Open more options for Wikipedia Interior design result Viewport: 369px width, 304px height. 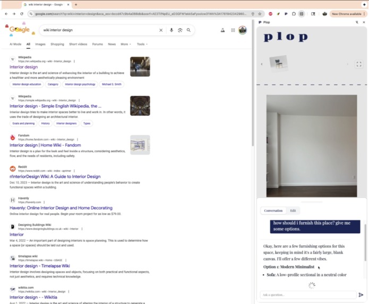pyautogui.click(x=74, y=61)
